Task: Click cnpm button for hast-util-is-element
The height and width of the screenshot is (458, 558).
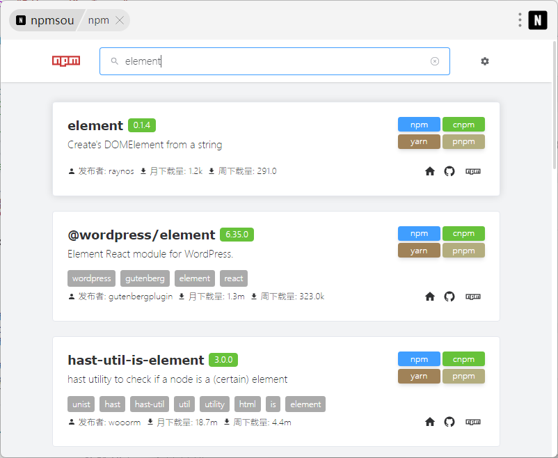Action: [x=463, y=359]
